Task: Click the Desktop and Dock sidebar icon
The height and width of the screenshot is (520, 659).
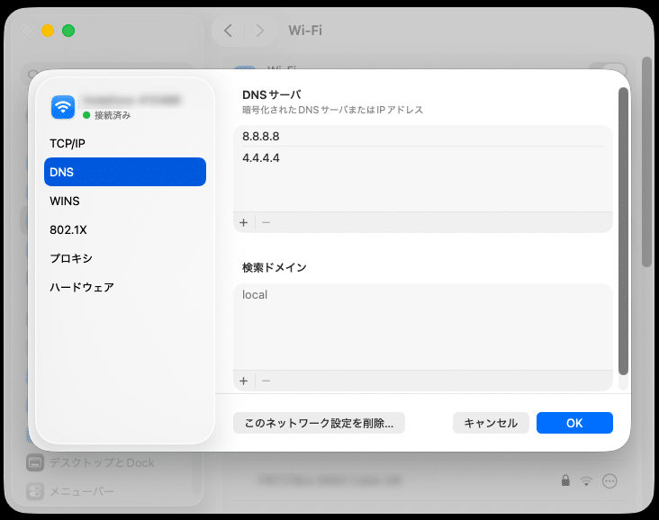Action: [x=35, y=463]
